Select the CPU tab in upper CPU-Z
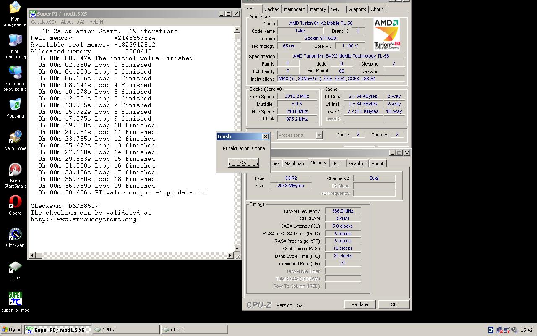537x336 pixels. pos(251,8)
